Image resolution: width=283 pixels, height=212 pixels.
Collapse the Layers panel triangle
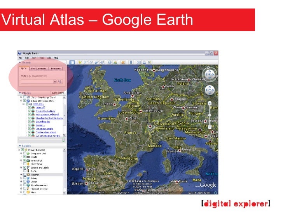coord(20,146)
